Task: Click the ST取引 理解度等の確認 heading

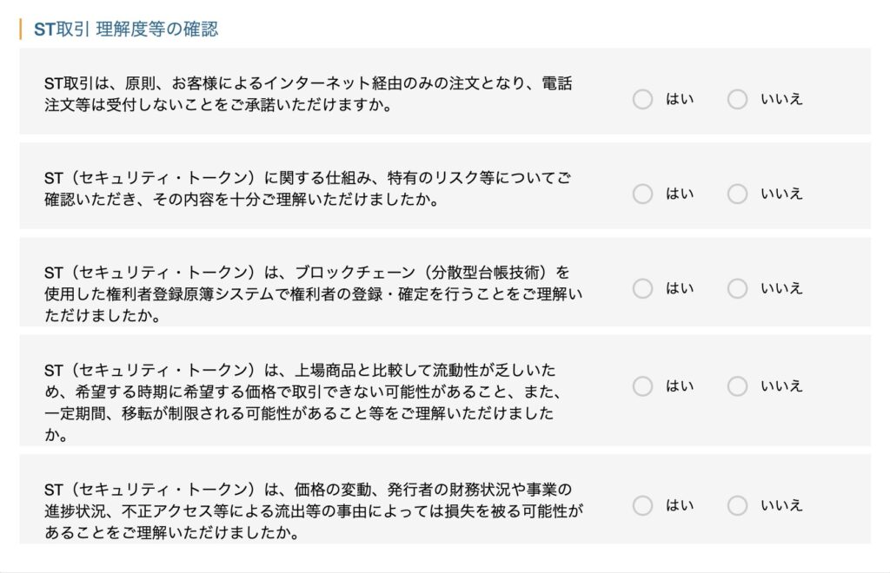Action: pyautogui.click(x=126, y=29)
